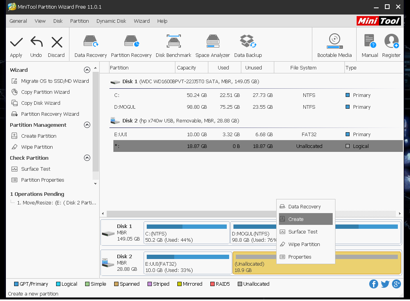Click partition list scroll-right arrow
410x301 pixels.
(x=400, y=213)
